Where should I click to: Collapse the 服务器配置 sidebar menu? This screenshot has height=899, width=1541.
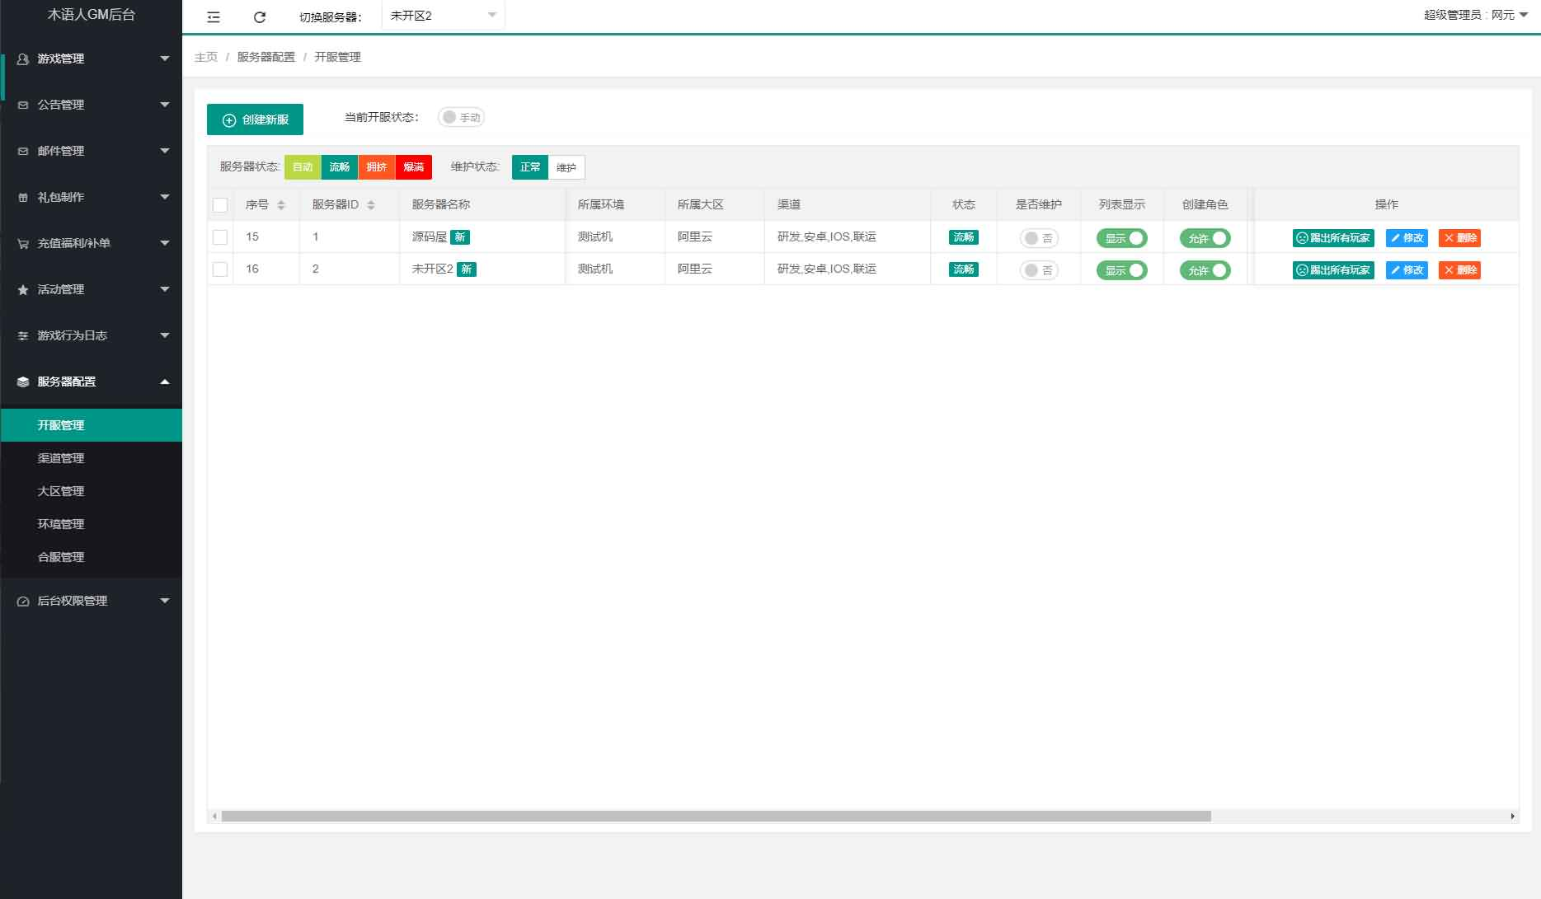pos(91,382)
